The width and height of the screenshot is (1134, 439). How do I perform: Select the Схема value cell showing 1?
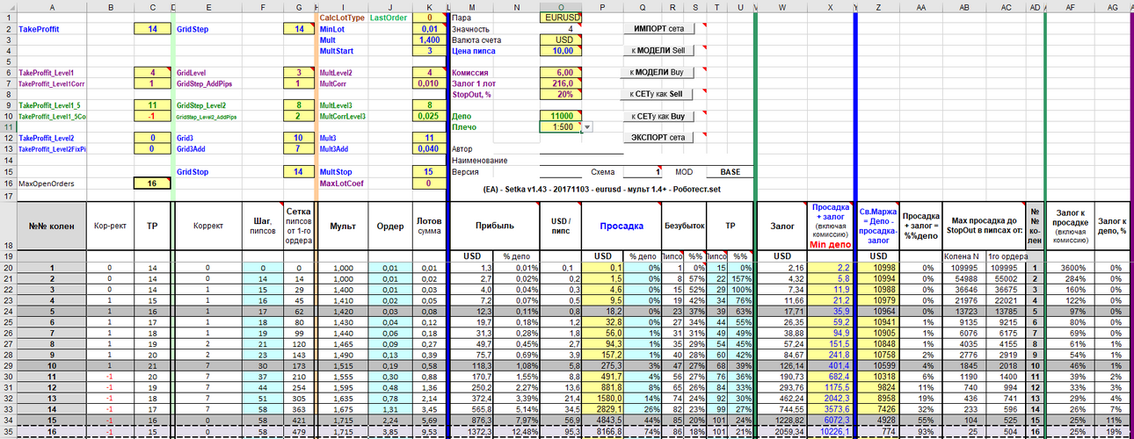[641, 172]
